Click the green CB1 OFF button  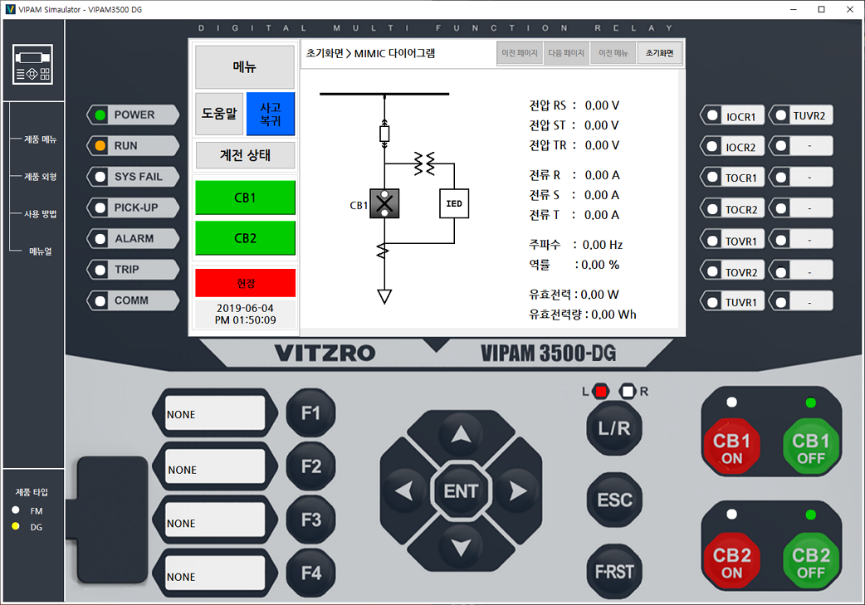810,447
